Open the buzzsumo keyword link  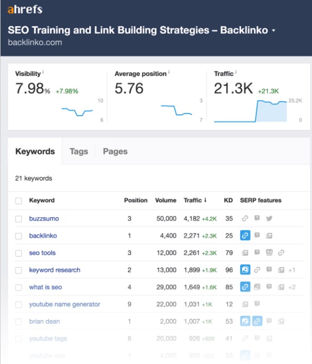coord(44,219)
